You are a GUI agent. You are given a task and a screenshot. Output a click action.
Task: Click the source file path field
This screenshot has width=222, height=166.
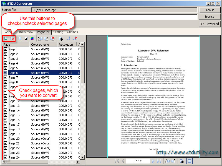[114, 10]
